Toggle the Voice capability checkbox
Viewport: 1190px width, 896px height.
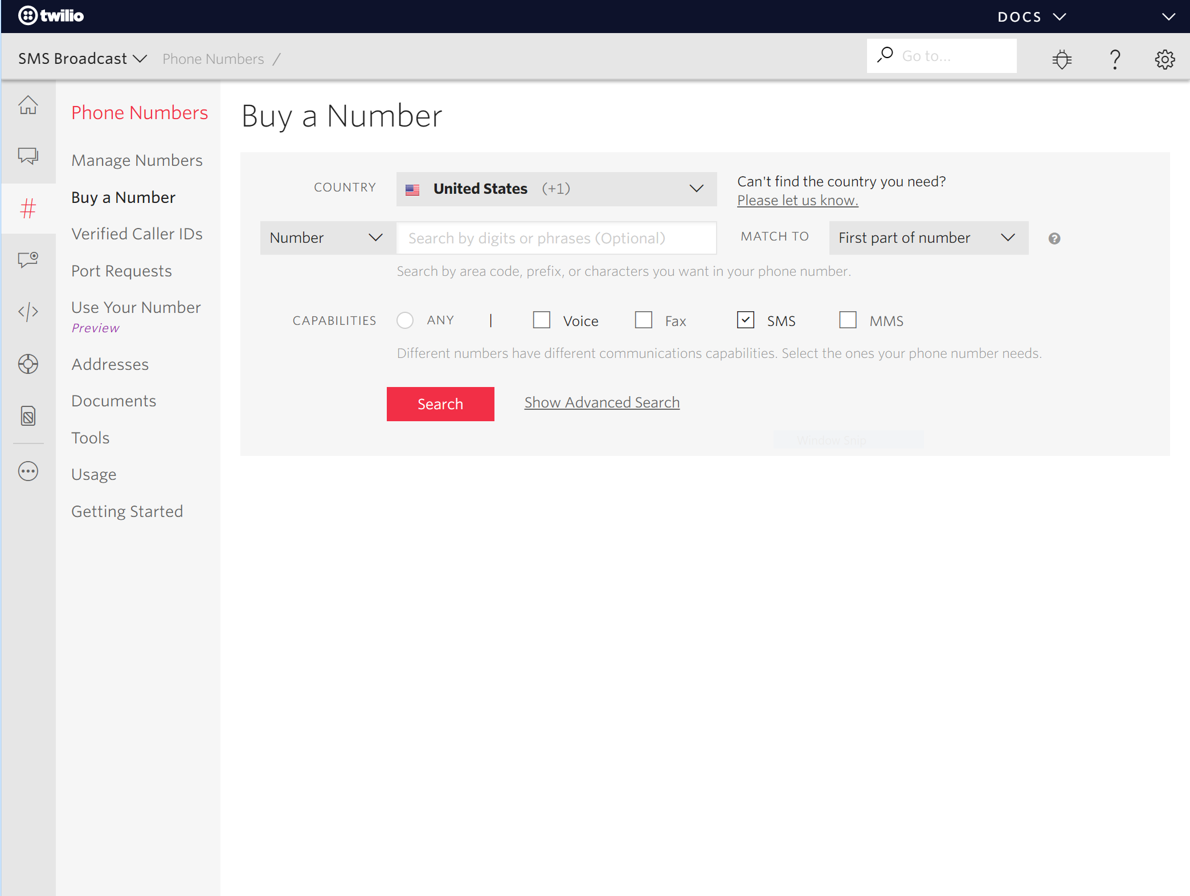tap(541, 321)
